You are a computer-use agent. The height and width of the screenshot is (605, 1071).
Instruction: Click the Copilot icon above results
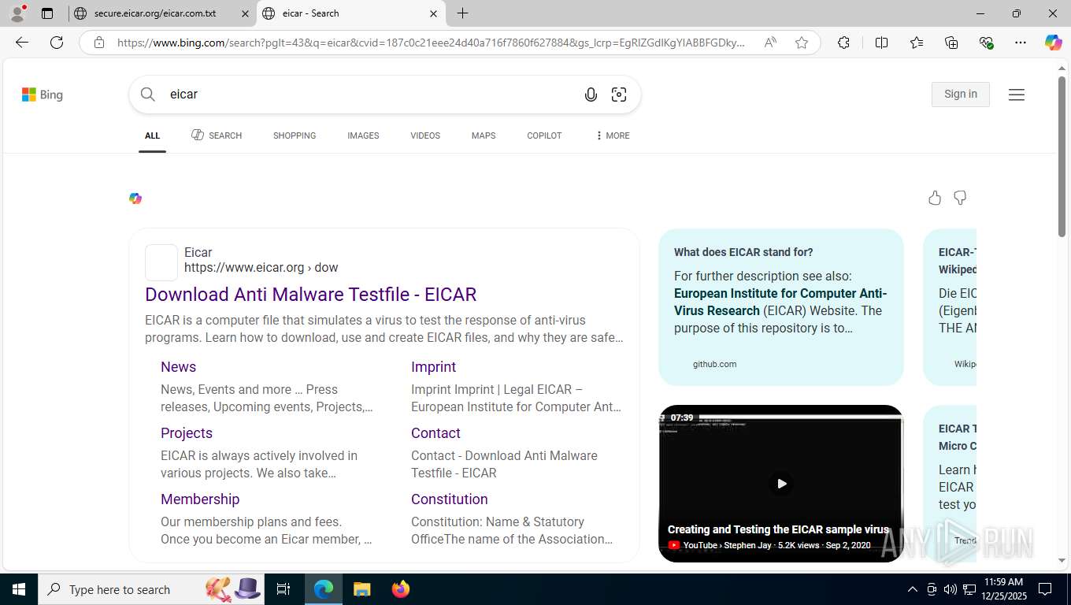pyautogui.click(x=135, y=199)
